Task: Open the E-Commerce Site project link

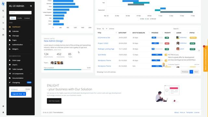Action: coord(104,38)
